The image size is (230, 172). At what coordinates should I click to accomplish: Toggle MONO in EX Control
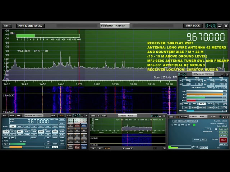(194, 107)
